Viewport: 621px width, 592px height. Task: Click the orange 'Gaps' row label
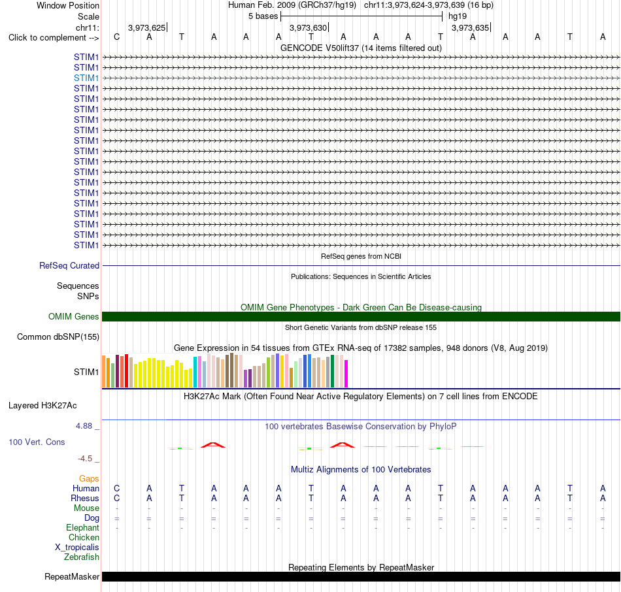click(89, 479)
